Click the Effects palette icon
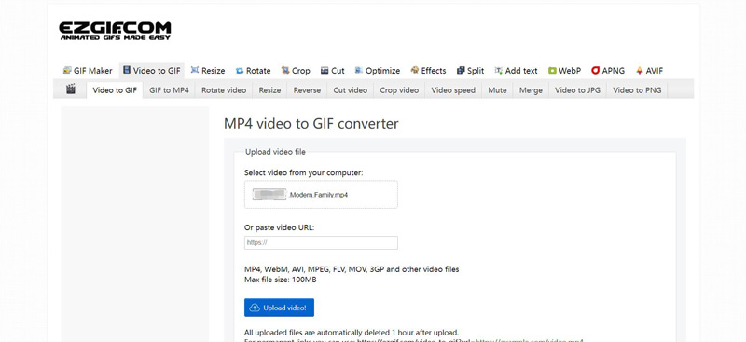Image resolution: width=746 pixels, height=342 pixels. (414, 70)
